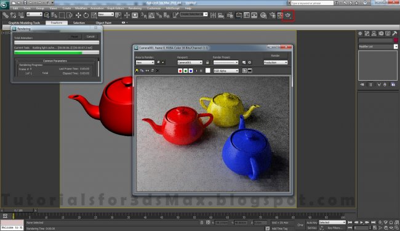The image size is (400, 231).
Task: Open the Render Preset dropdown
Action: pyautogui.click(x=226, y=63)
